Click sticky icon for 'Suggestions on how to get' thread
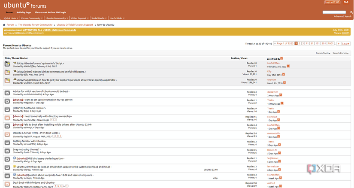 (7, 81)
